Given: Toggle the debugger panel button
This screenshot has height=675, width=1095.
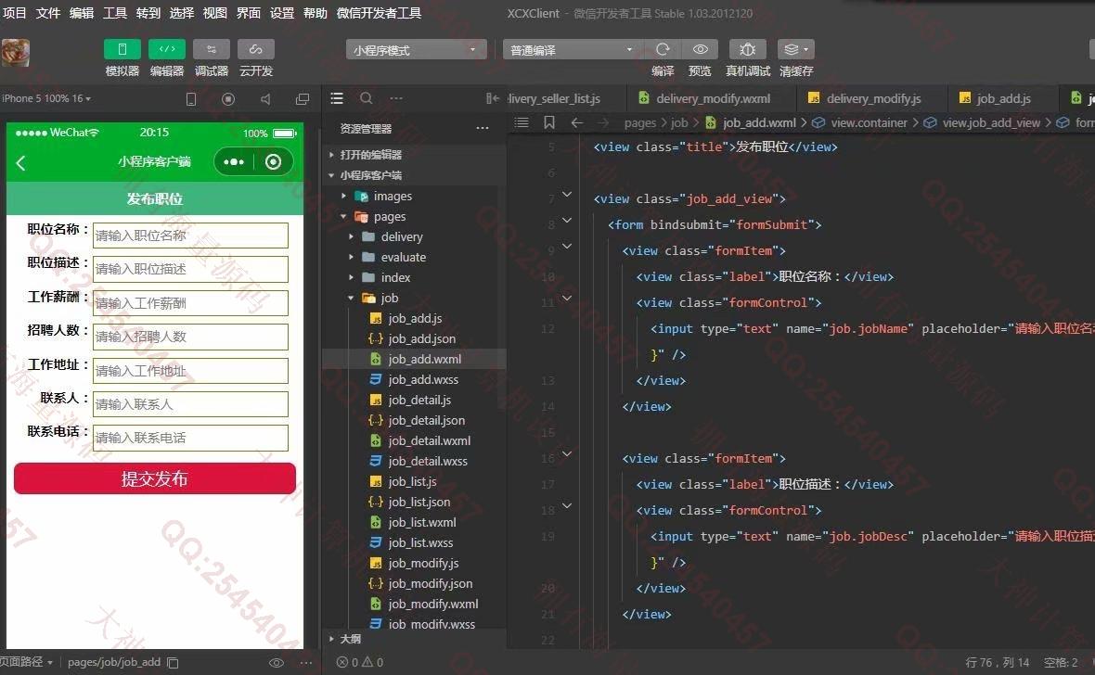Looking at the screenshot, I should (x=212, y=49).
